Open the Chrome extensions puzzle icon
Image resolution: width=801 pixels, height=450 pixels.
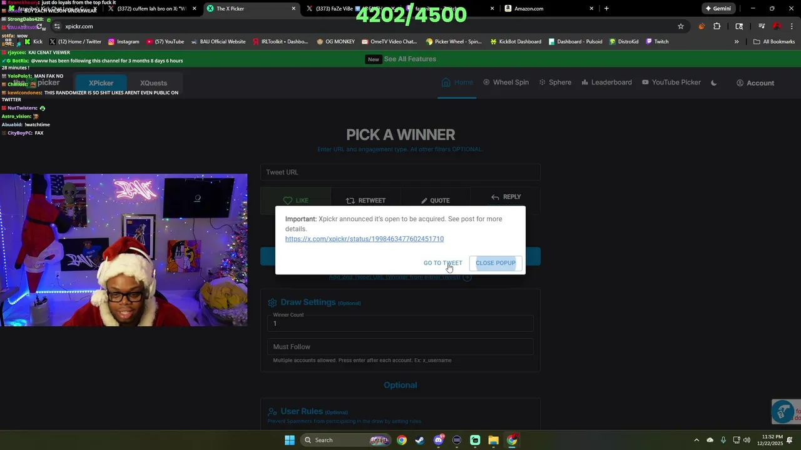[x=717, y=26]
